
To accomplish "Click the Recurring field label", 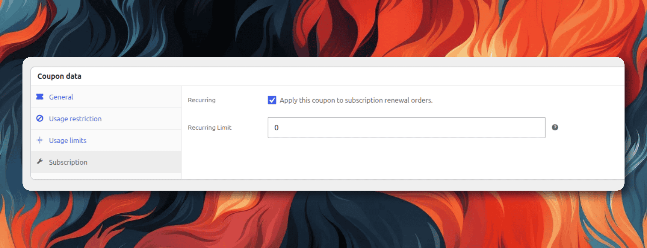I will tap(202, 100).
